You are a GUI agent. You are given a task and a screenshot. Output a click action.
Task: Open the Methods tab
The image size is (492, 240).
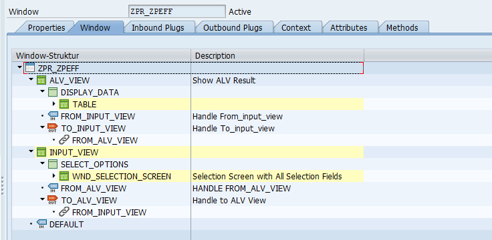coord(402,27)
